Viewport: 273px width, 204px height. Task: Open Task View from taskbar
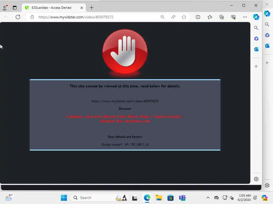[135, 198]
